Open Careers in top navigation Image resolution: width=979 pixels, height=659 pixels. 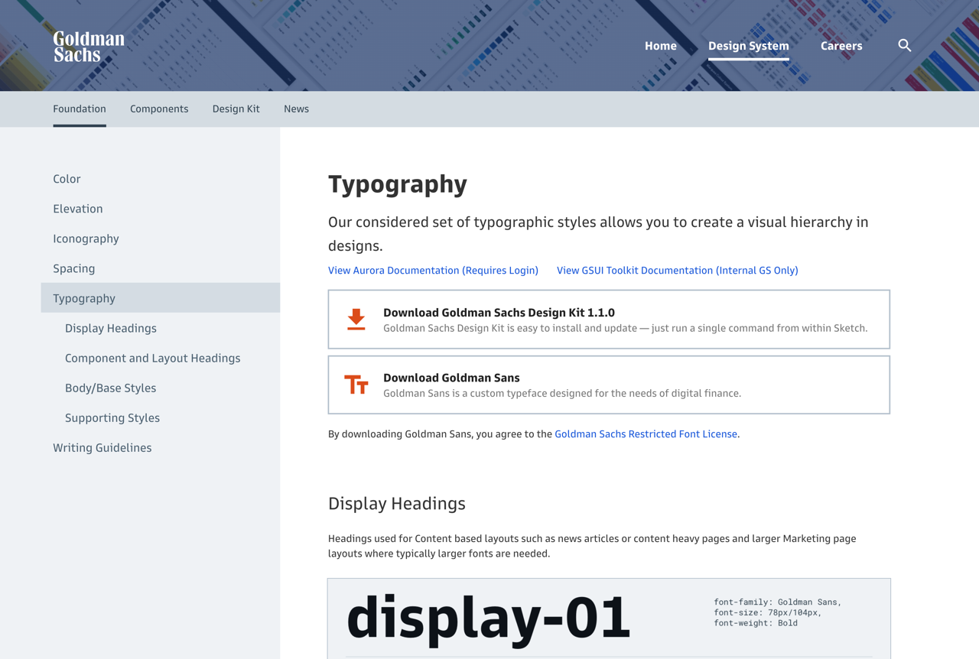[841, 46]
